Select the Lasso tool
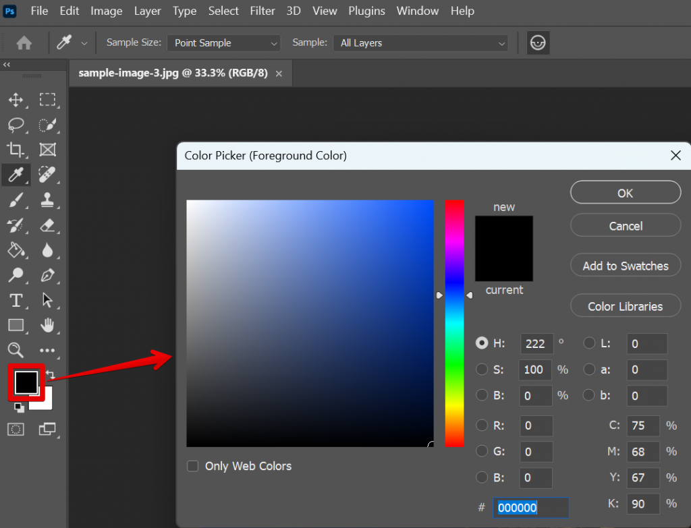 [16, 125]
